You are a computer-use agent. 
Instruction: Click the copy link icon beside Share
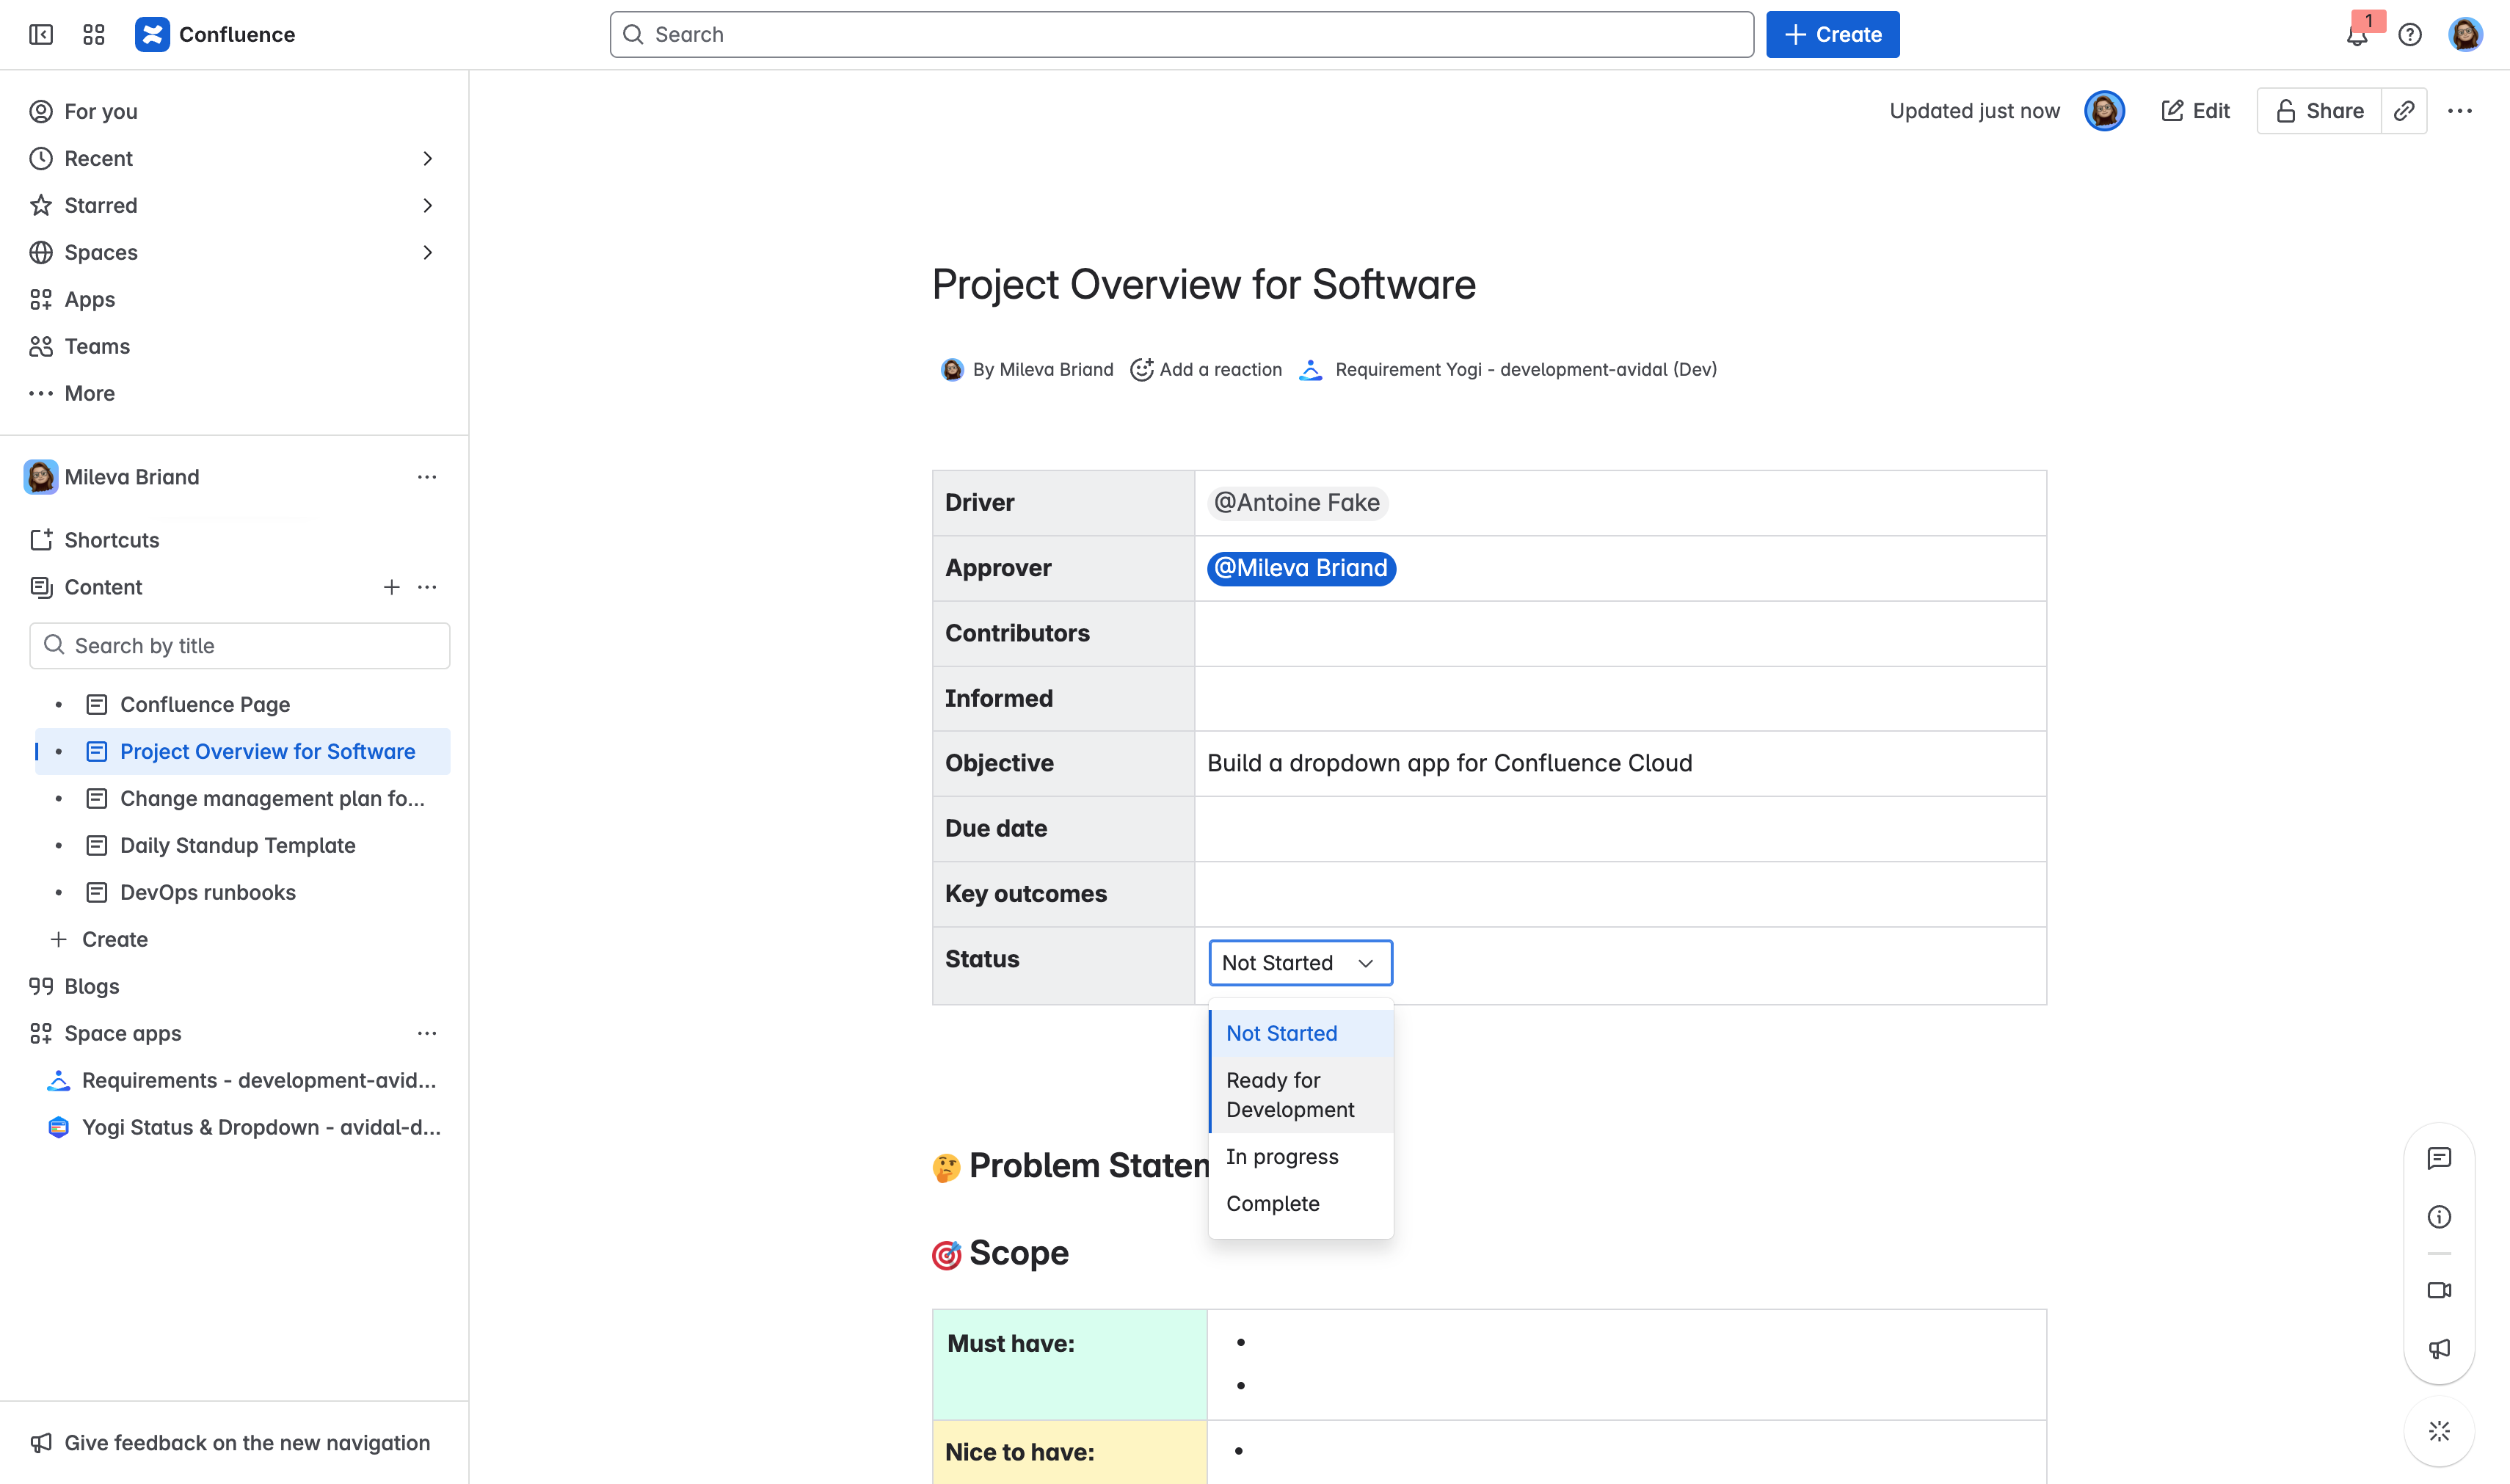(2405, 110)
